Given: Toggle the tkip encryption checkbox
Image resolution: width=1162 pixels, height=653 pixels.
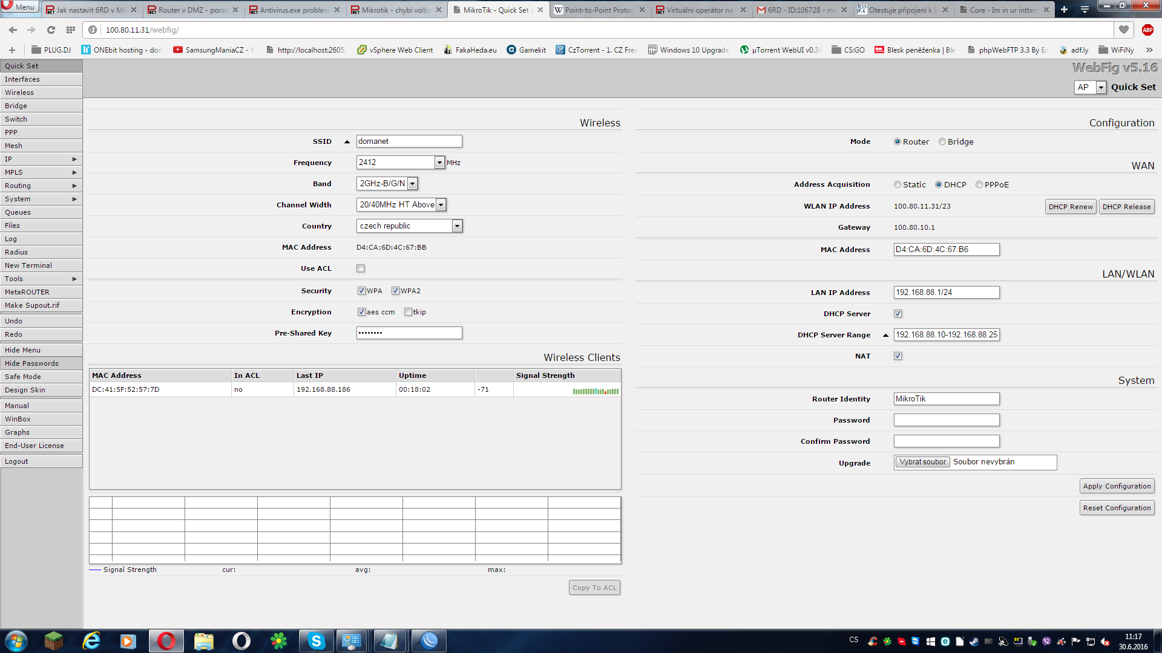Looking at the screenshot, I should pos(409,312).
